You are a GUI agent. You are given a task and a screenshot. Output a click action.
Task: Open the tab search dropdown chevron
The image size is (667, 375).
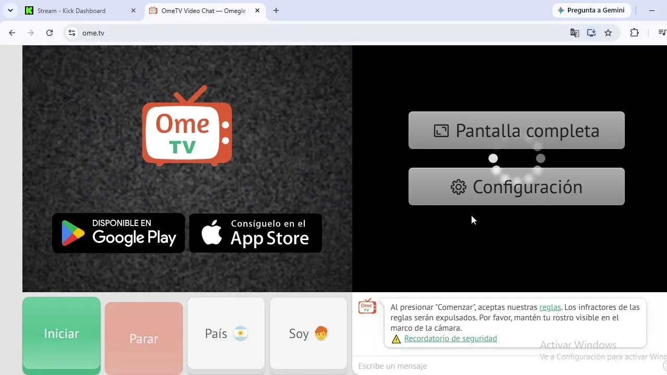click(x=10, y=10)
